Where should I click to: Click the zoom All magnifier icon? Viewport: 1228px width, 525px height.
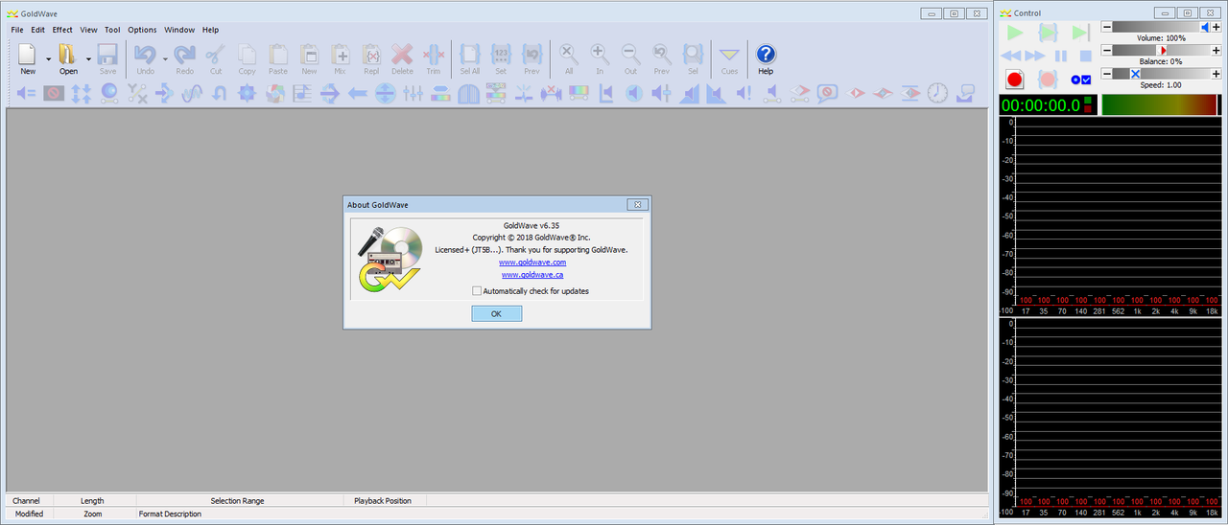tap(569, 54)
